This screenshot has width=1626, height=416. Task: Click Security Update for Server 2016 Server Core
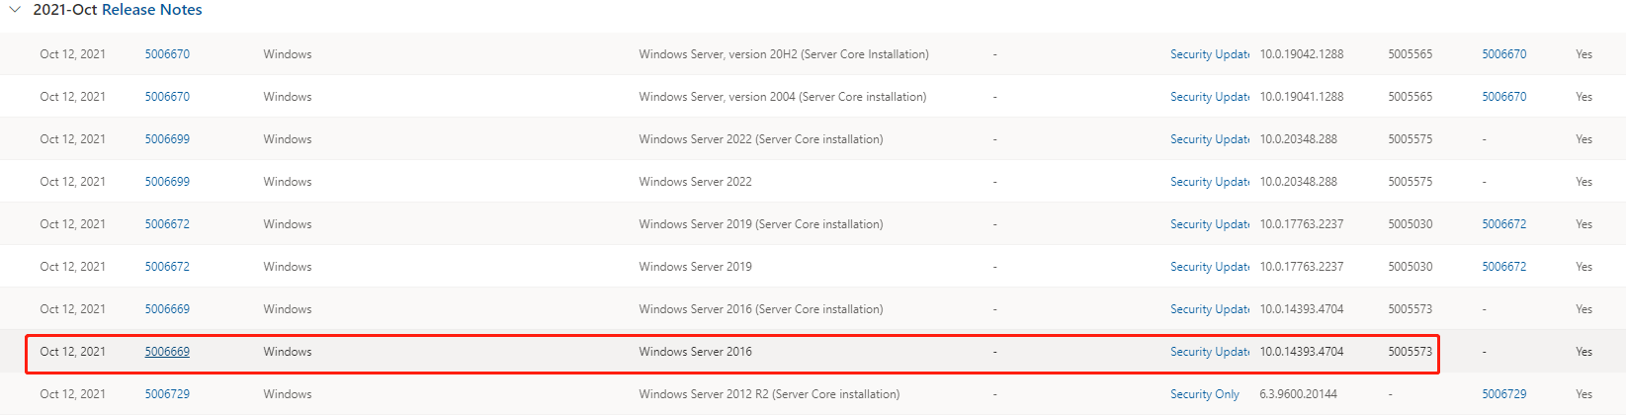pyautogui.click(x=1209, y=309)
